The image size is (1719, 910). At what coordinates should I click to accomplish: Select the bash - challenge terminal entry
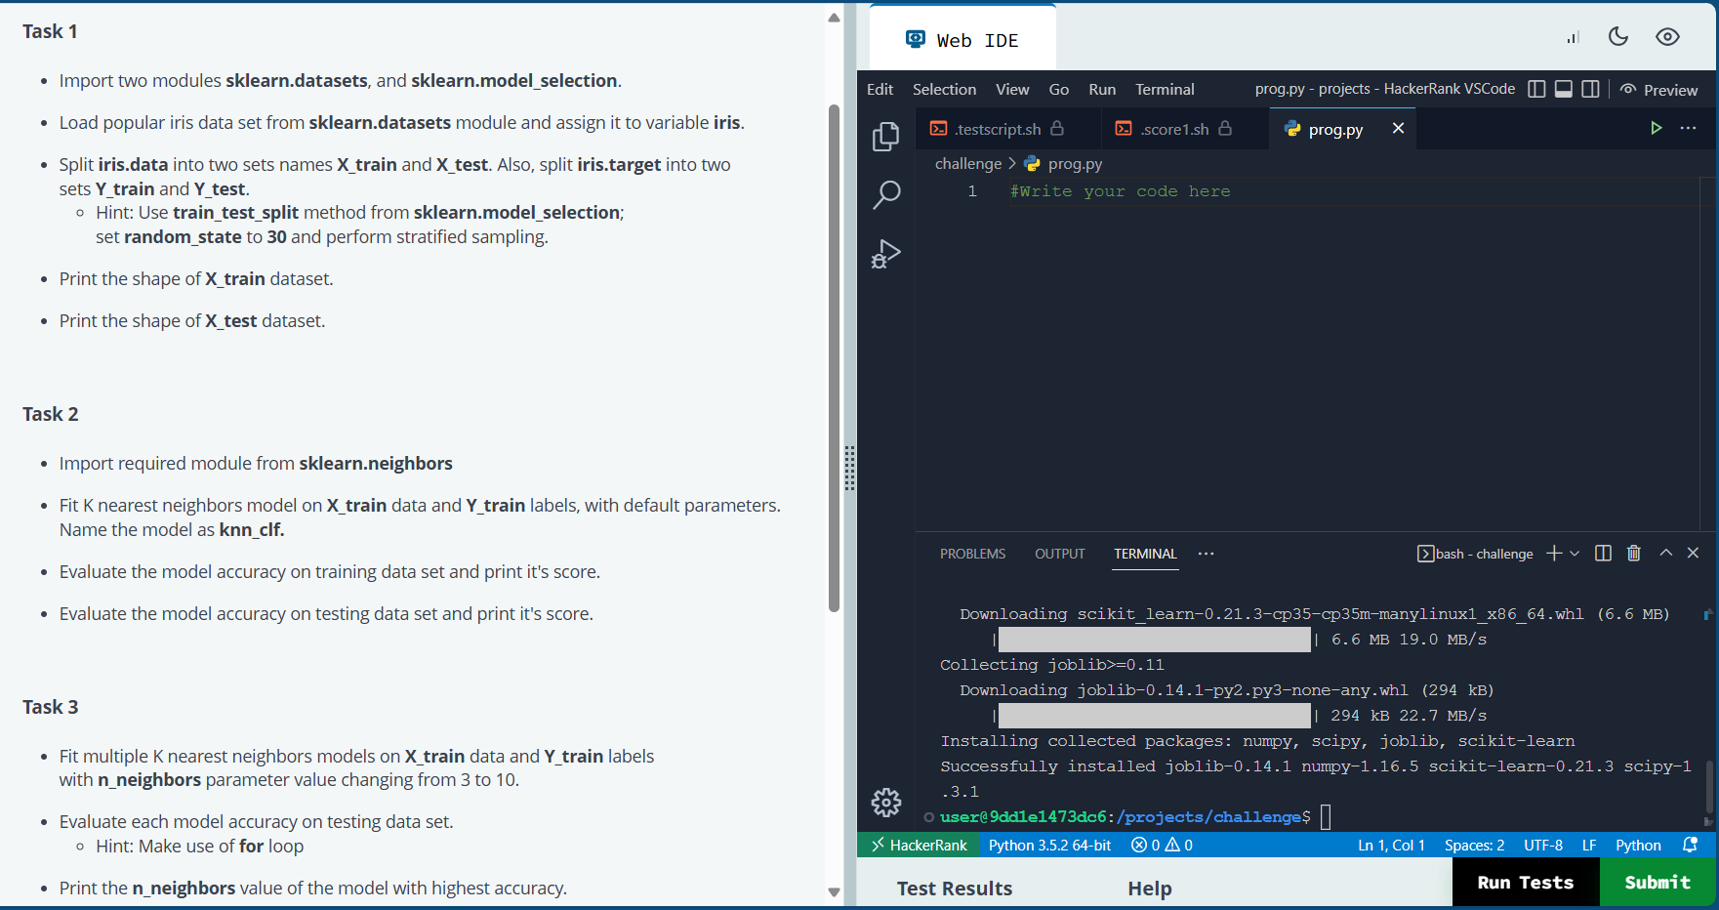pyautogui.click(x=1475, y=554)
